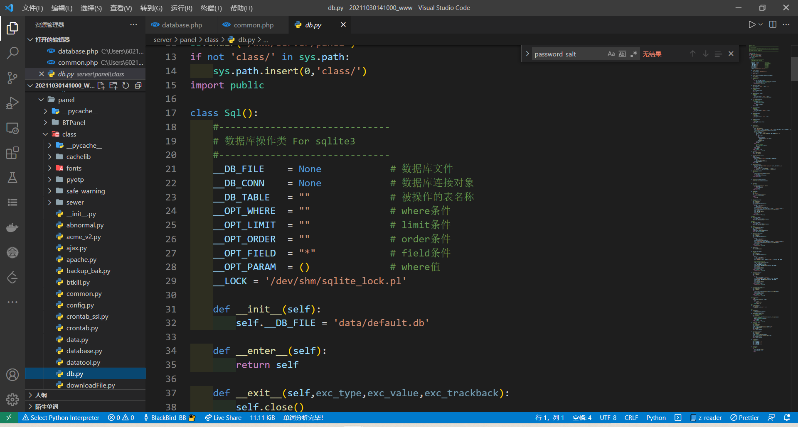Screen dimensions: 798x427
Task: Expand the safe_warning folder
Action: (85, 191)
